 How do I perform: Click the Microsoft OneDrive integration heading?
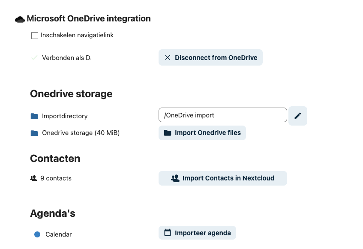coord(89,19)
